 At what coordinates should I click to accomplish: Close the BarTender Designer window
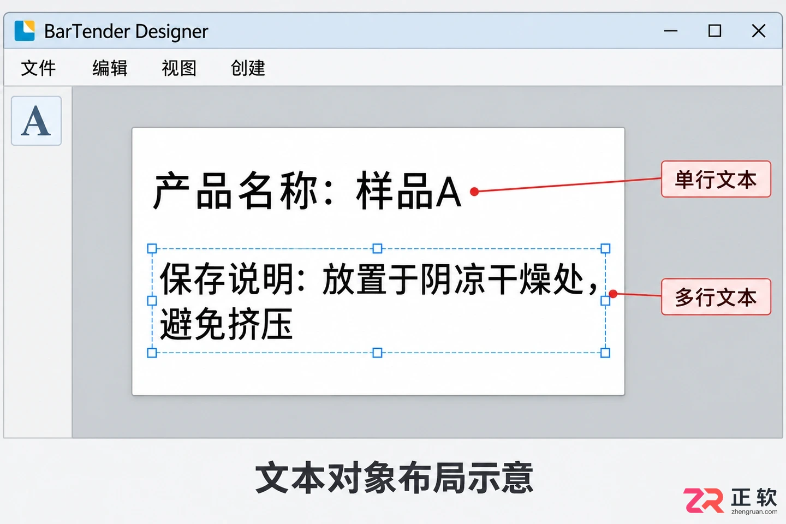tap(759, 31)
